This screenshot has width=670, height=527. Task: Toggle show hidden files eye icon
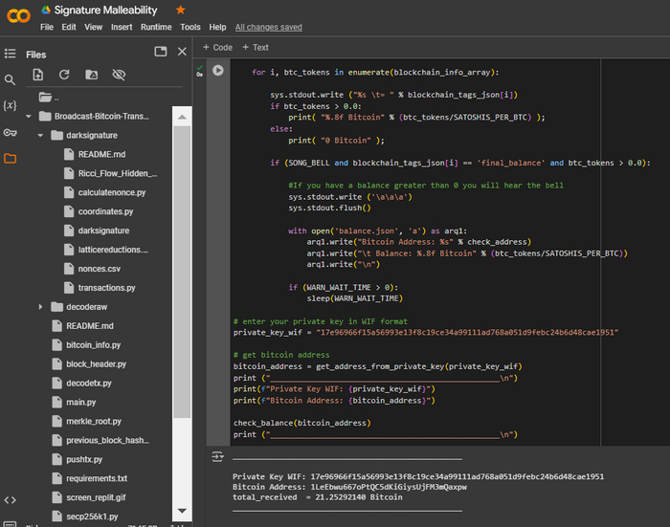[119, 75]
